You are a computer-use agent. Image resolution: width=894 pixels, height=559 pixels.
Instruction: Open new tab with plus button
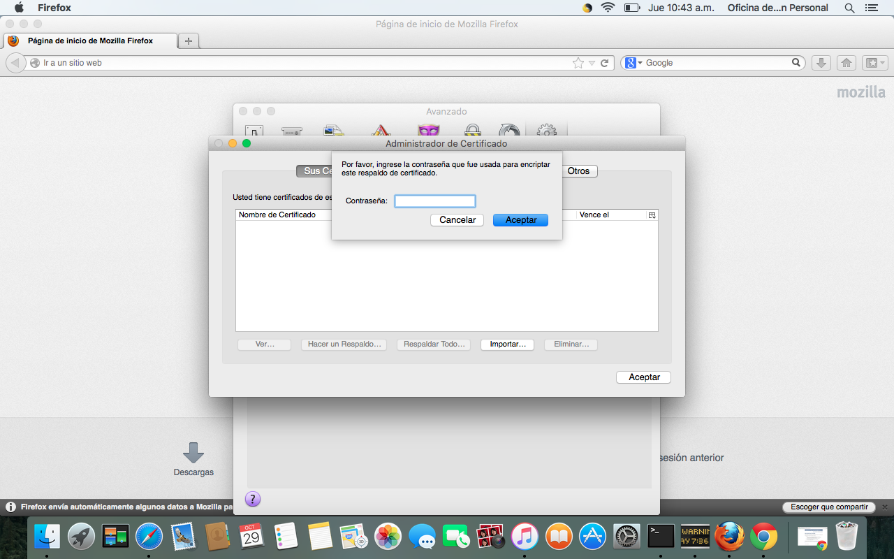pyautogui.click(x=189, y=41)
